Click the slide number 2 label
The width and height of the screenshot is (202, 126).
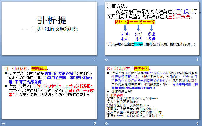point(198,60)
